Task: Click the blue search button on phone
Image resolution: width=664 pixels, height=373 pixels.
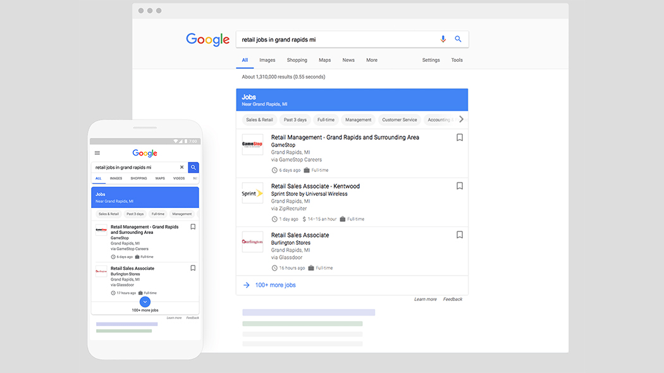Action: [193, 168]
